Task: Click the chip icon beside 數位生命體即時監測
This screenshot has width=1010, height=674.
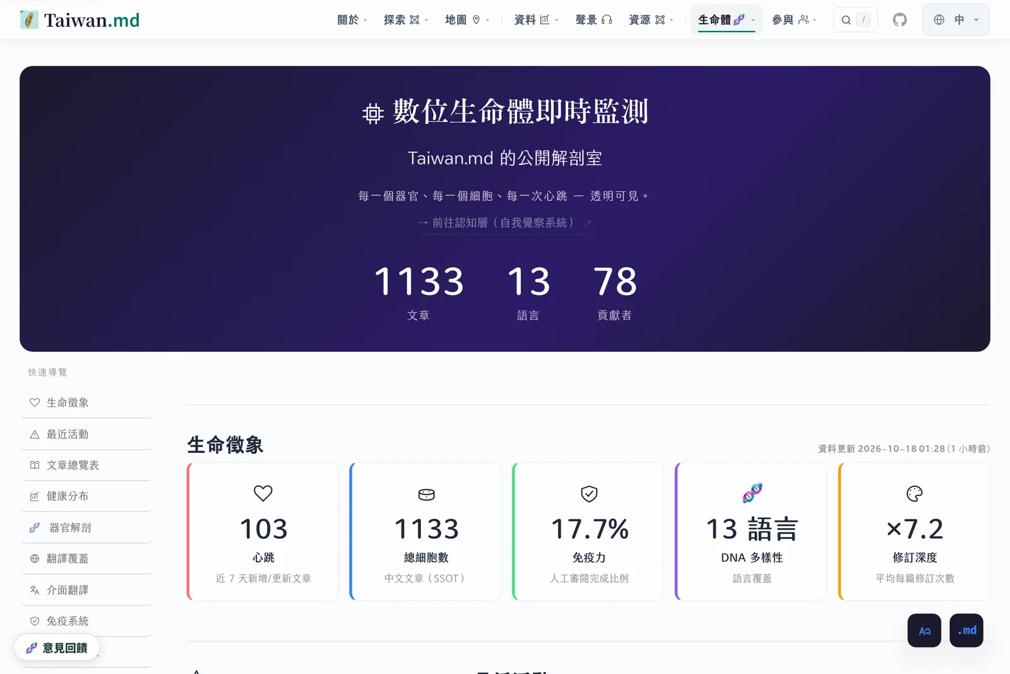Action: point(373,114)
